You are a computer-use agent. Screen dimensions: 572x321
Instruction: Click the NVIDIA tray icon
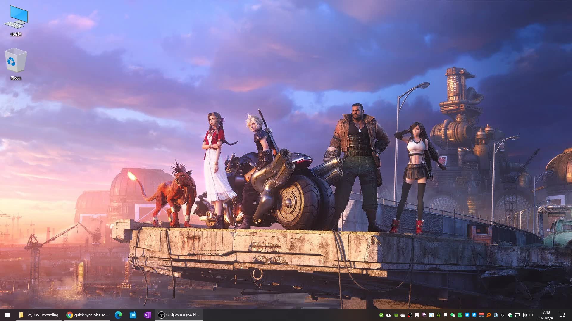coord(396,315)
